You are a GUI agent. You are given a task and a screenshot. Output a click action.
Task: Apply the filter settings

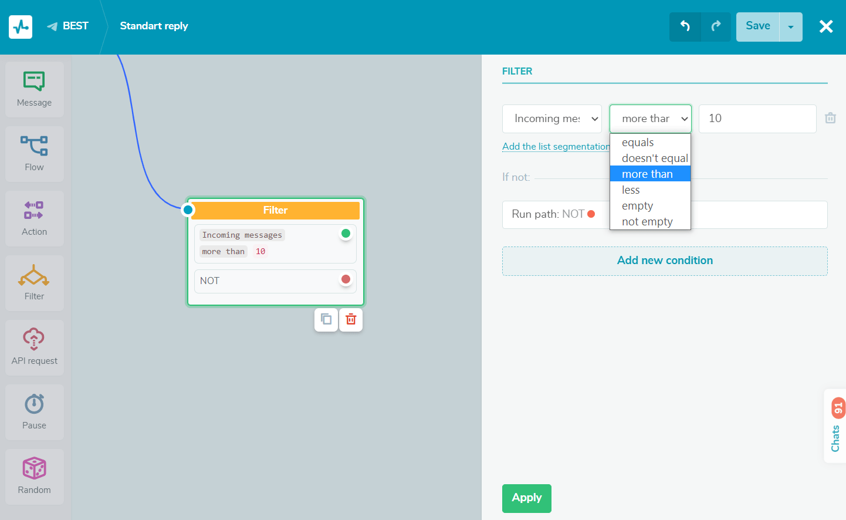(527, 498)
